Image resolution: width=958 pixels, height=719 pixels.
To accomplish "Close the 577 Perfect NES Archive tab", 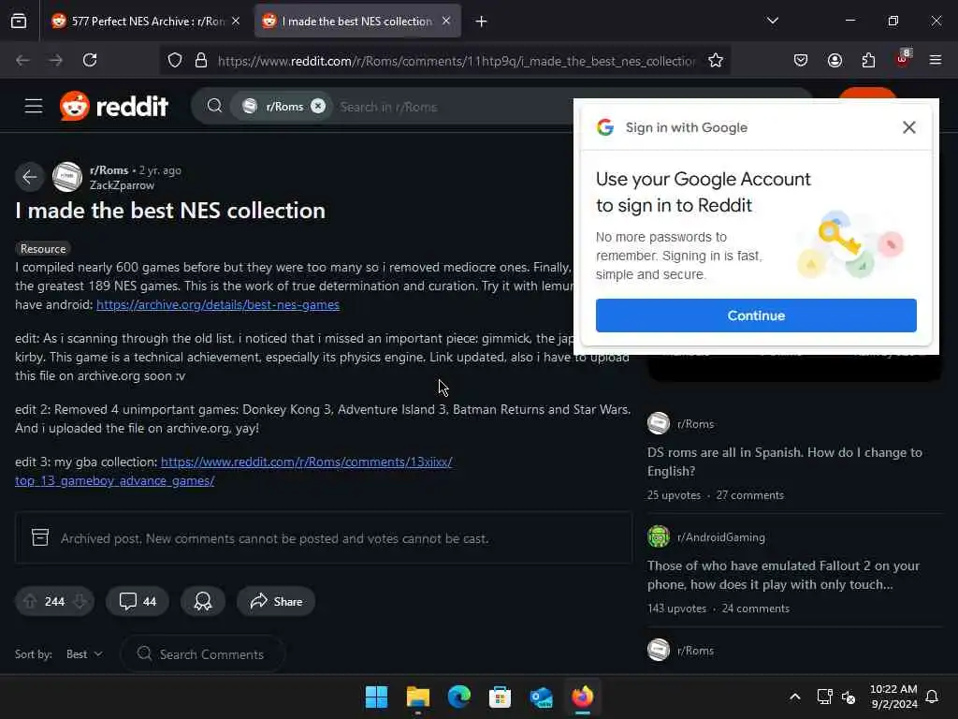I will click(x=236, y=21).
